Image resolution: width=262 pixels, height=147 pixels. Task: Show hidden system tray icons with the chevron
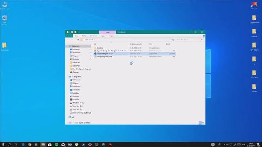click(x=224, y=145)
